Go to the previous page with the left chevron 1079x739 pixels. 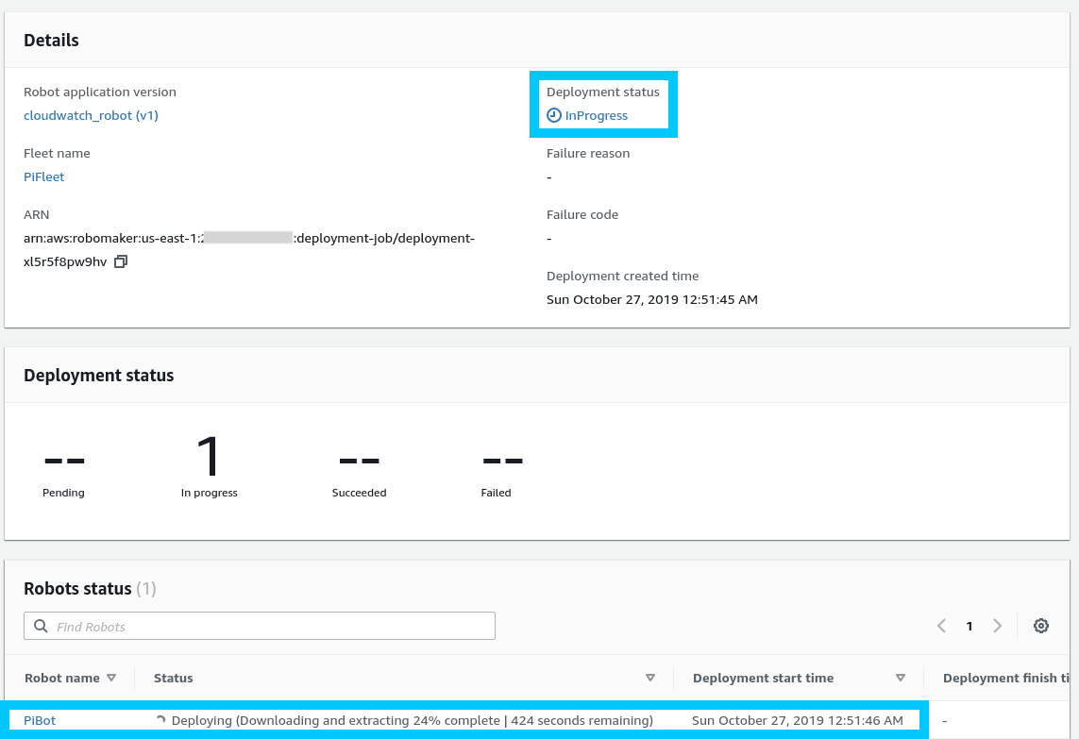(x=941, y=625)
